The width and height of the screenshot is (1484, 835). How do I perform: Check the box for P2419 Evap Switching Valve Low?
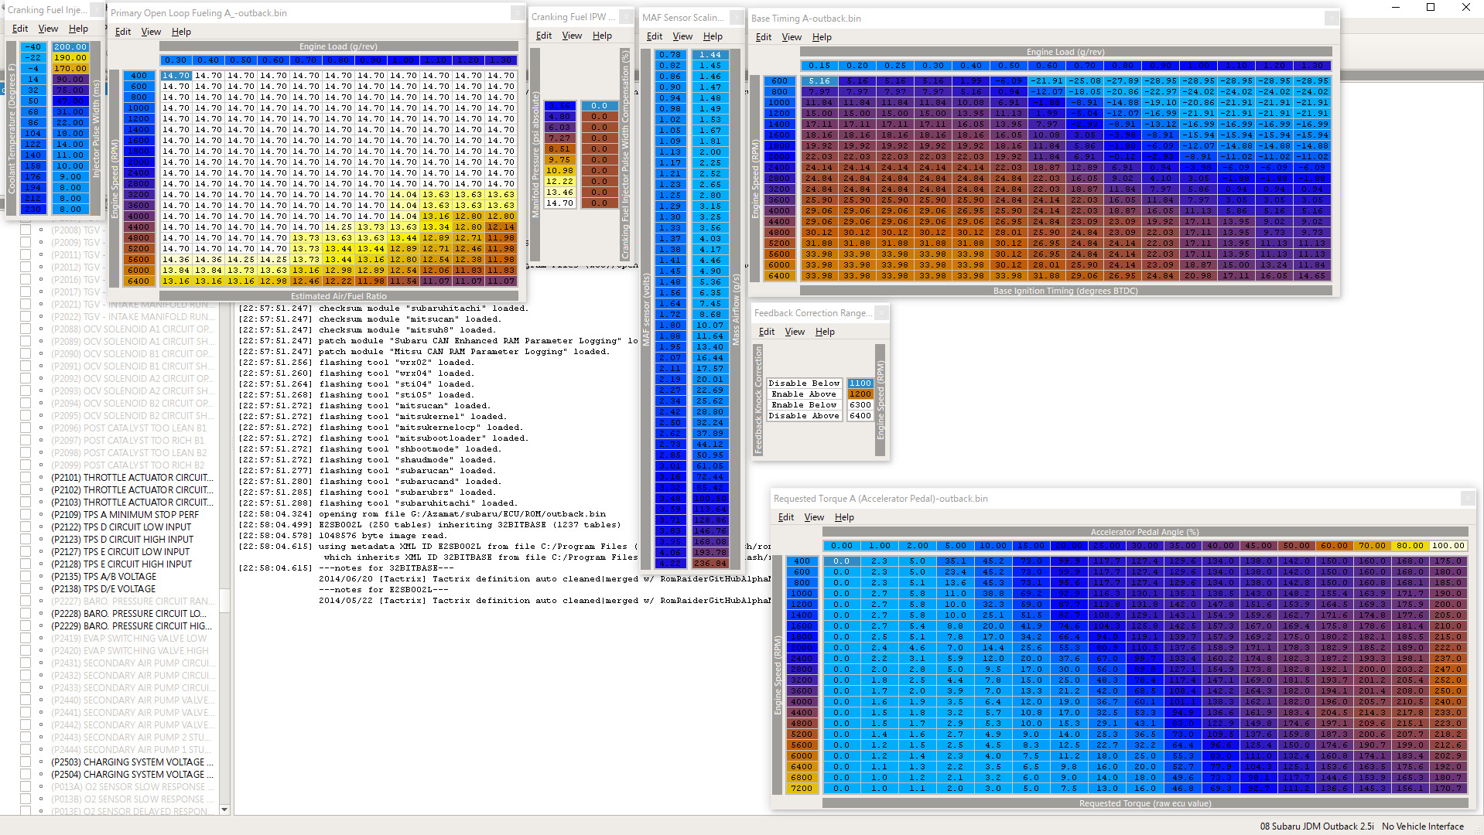click(x=26, y=639)
